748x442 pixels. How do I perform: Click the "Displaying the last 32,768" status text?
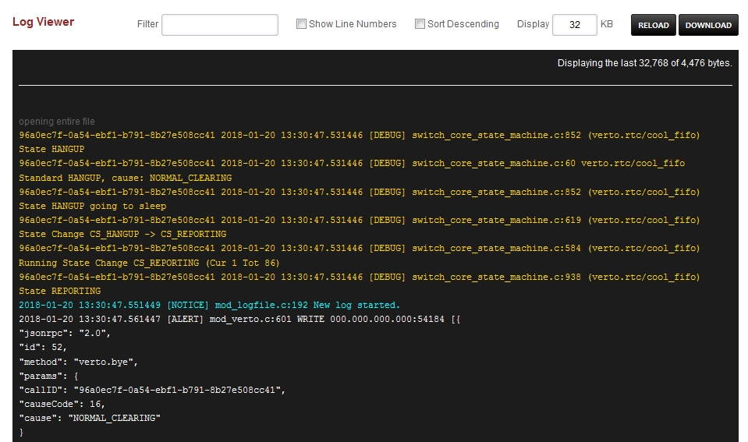point(644,63)
